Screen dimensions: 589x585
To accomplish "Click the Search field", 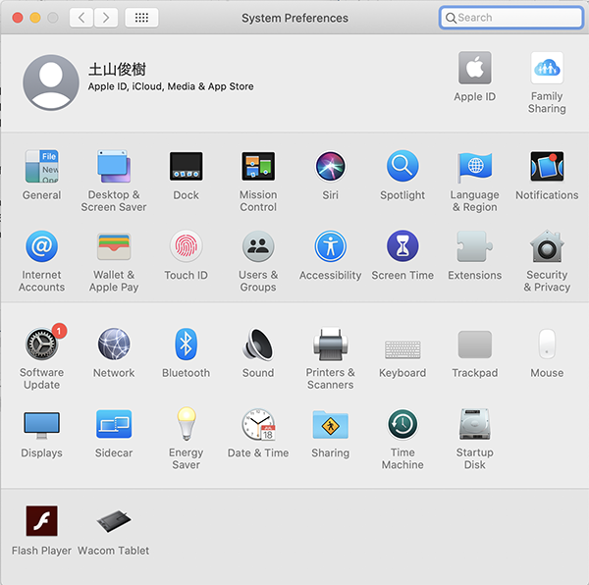I will pos(510,18).
